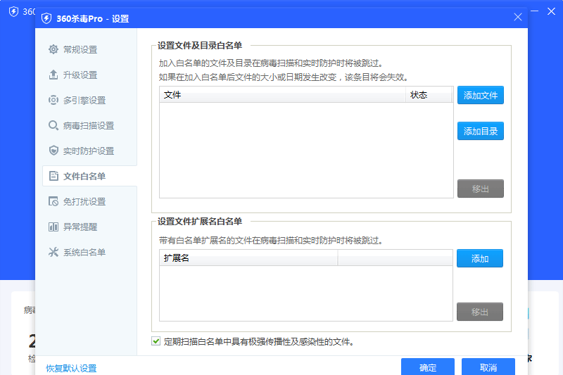Close the main 360 window behind the dialog

tap(551, 11)
